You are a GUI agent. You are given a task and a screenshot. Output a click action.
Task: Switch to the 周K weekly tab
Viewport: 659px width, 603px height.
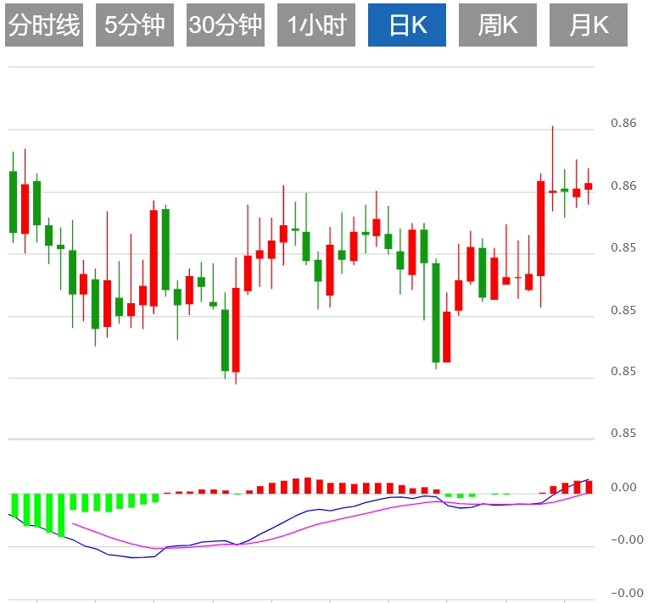[498, 25]
